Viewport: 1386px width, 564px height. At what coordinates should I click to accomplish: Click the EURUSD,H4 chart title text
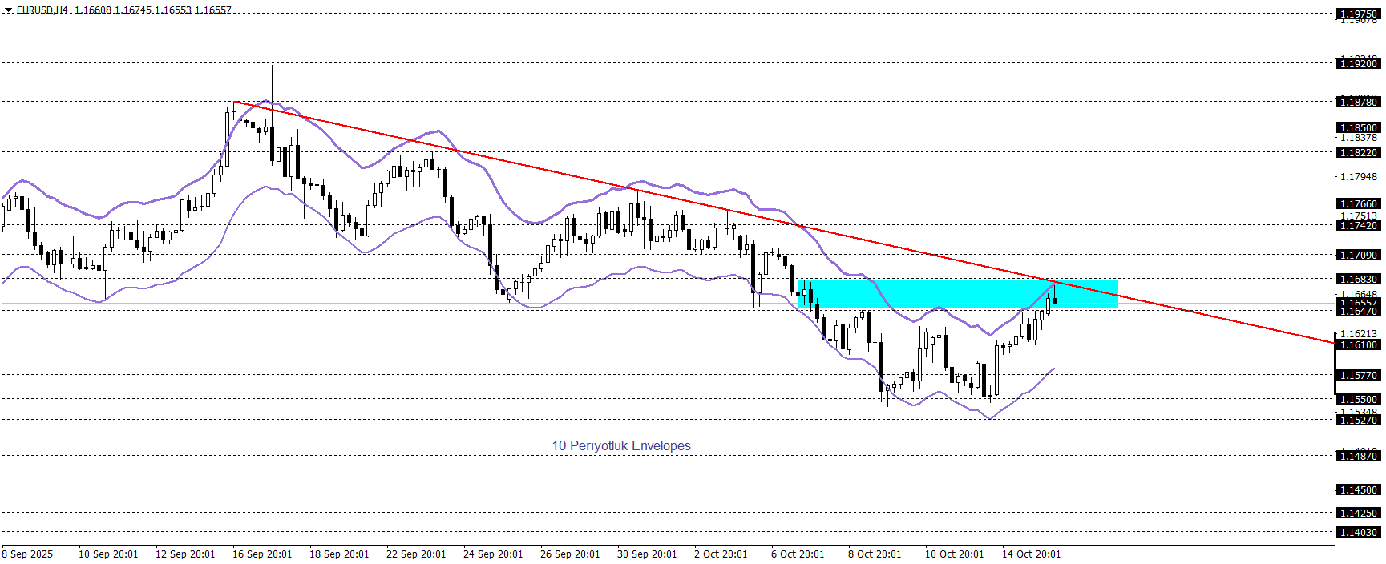(42, 10)
